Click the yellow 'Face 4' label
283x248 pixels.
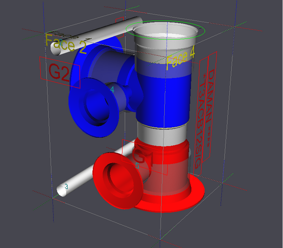coord(180,58)
